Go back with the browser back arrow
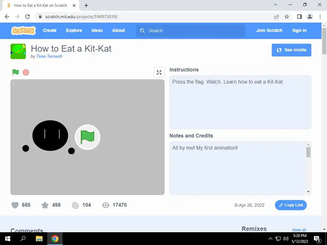Screen dimensions: 327x245 click(7, 17)
